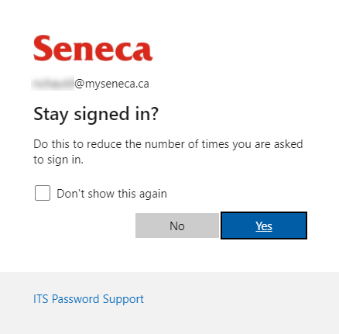
Task: Click the @myseneca.ca account email
Action: tap(90, 84)
